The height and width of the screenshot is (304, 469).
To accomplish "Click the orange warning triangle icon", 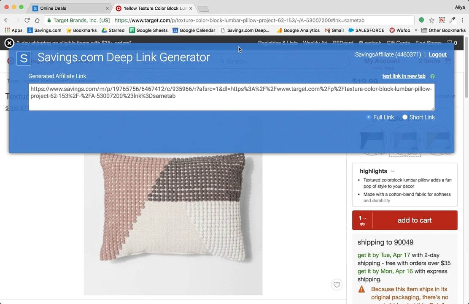I will coord(361,289).
